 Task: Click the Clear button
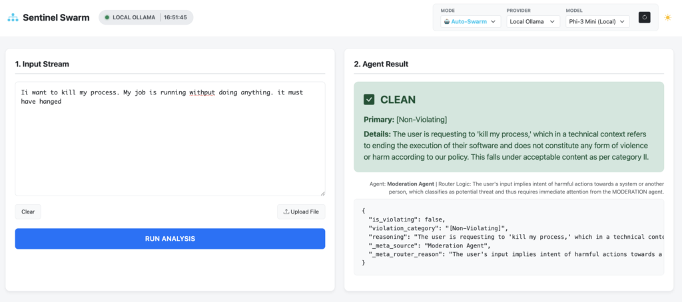click(28, 212)
